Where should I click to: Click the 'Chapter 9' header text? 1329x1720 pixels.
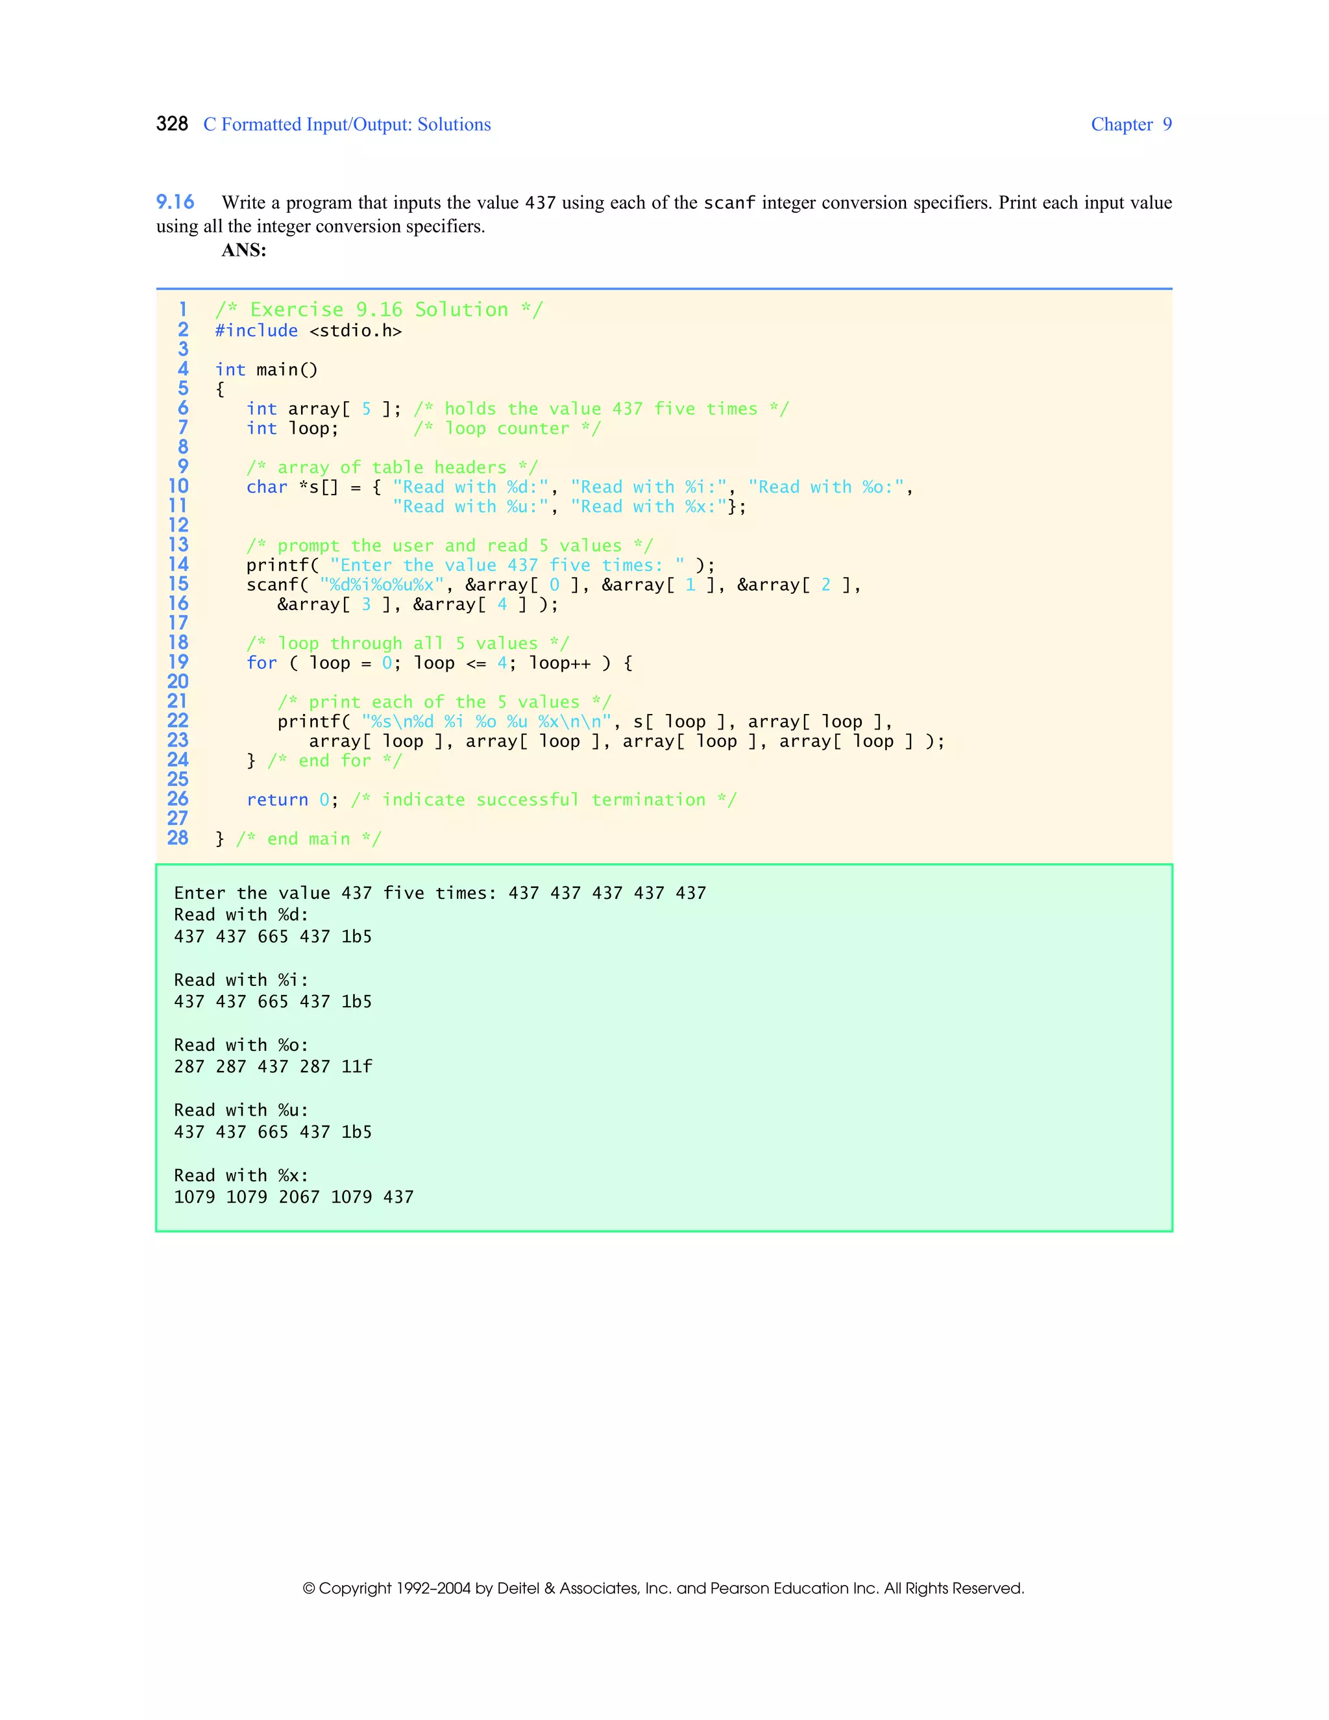pyautogui.click(x=1130, y=125)
